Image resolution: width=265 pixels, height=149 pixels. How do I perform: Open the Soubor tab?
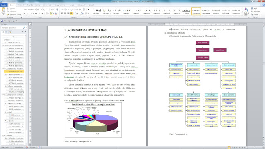4,5
